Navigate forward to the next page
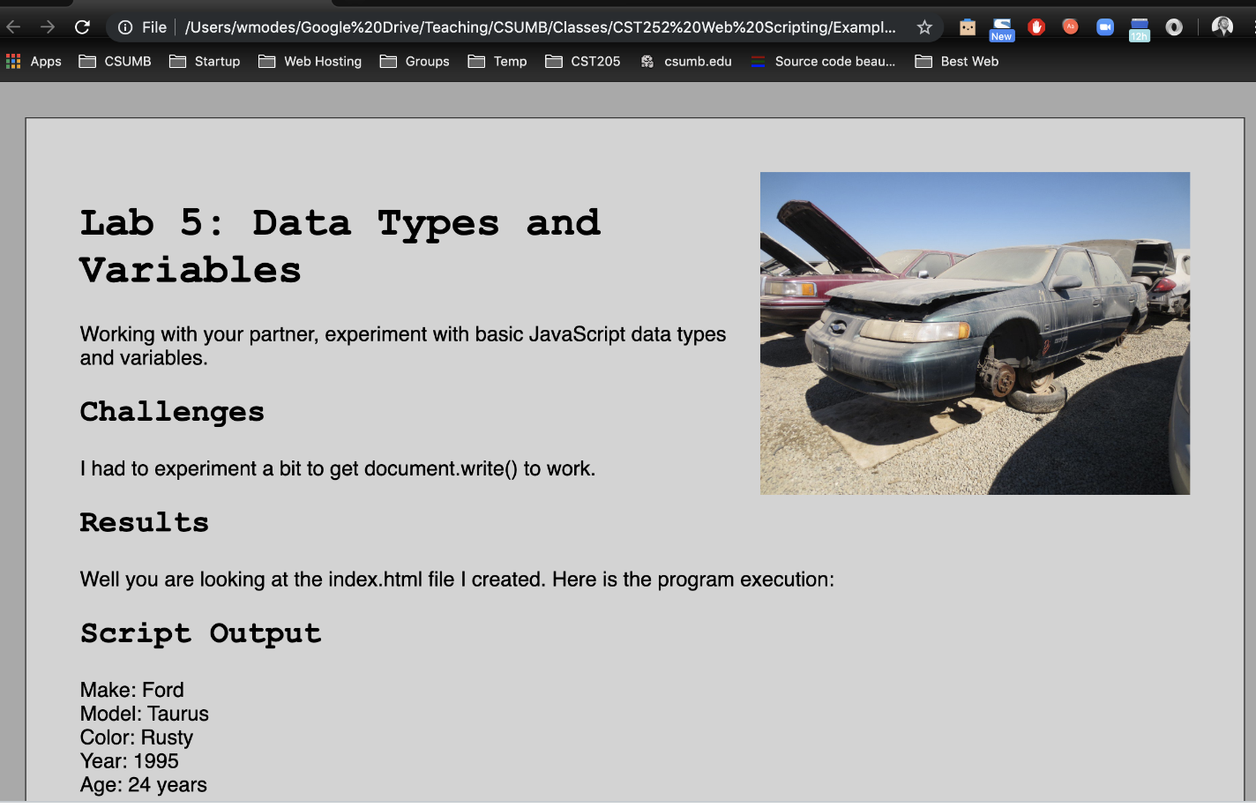The height and width of the screenshot is (808, 1256). (x=46, y=26)
